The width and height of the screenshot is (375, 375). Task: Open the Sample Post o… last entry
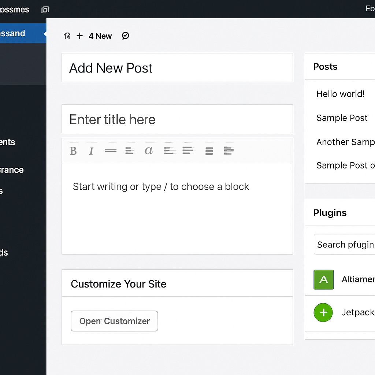click(x=346, y=166)
